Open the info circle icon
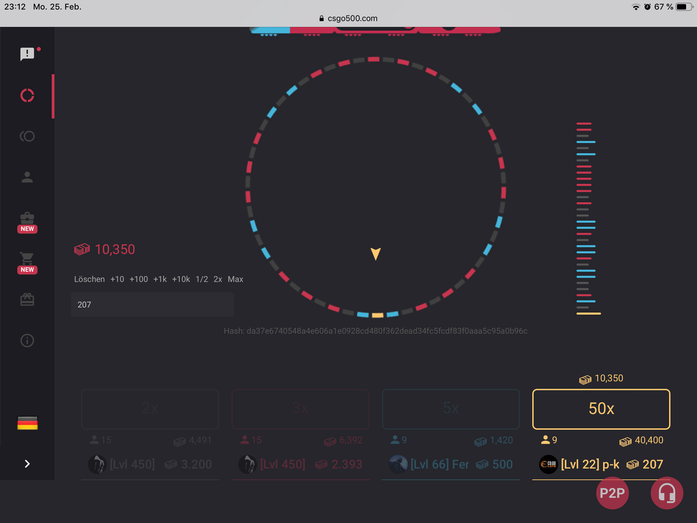The height and width of the screenshot is (523, 697). coord(27,340)
